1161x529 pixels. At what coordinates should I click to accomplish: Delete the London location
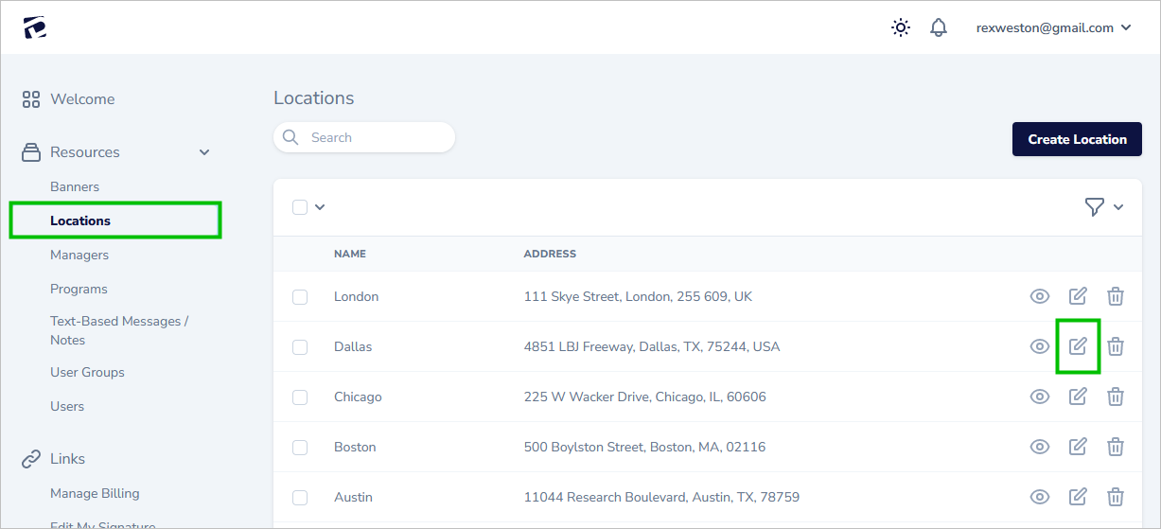point(1116,296)
